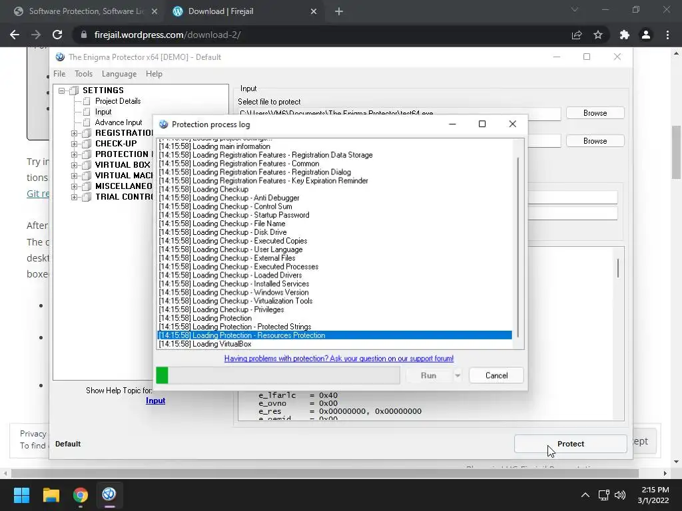Open Chrome from the taskbar
The width and height of the screenshot is (682, 511).
tap(80, 494)
